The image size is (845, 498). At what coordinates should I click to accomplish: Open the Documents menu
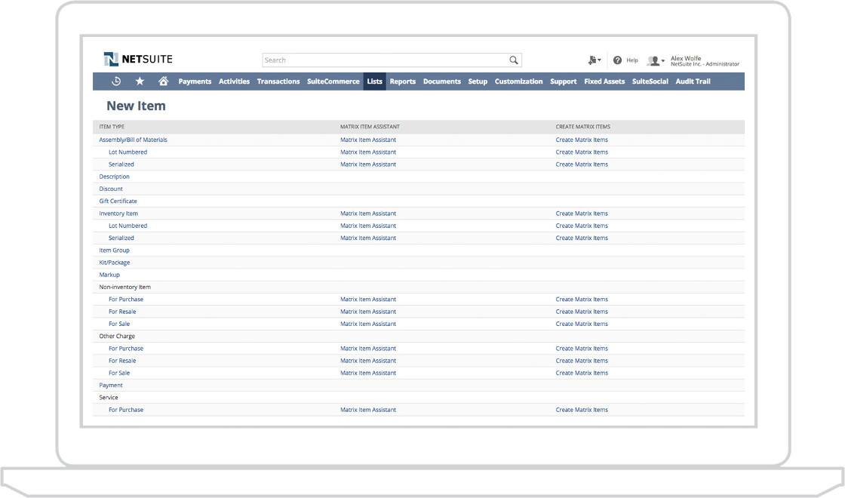pos(442,81)
